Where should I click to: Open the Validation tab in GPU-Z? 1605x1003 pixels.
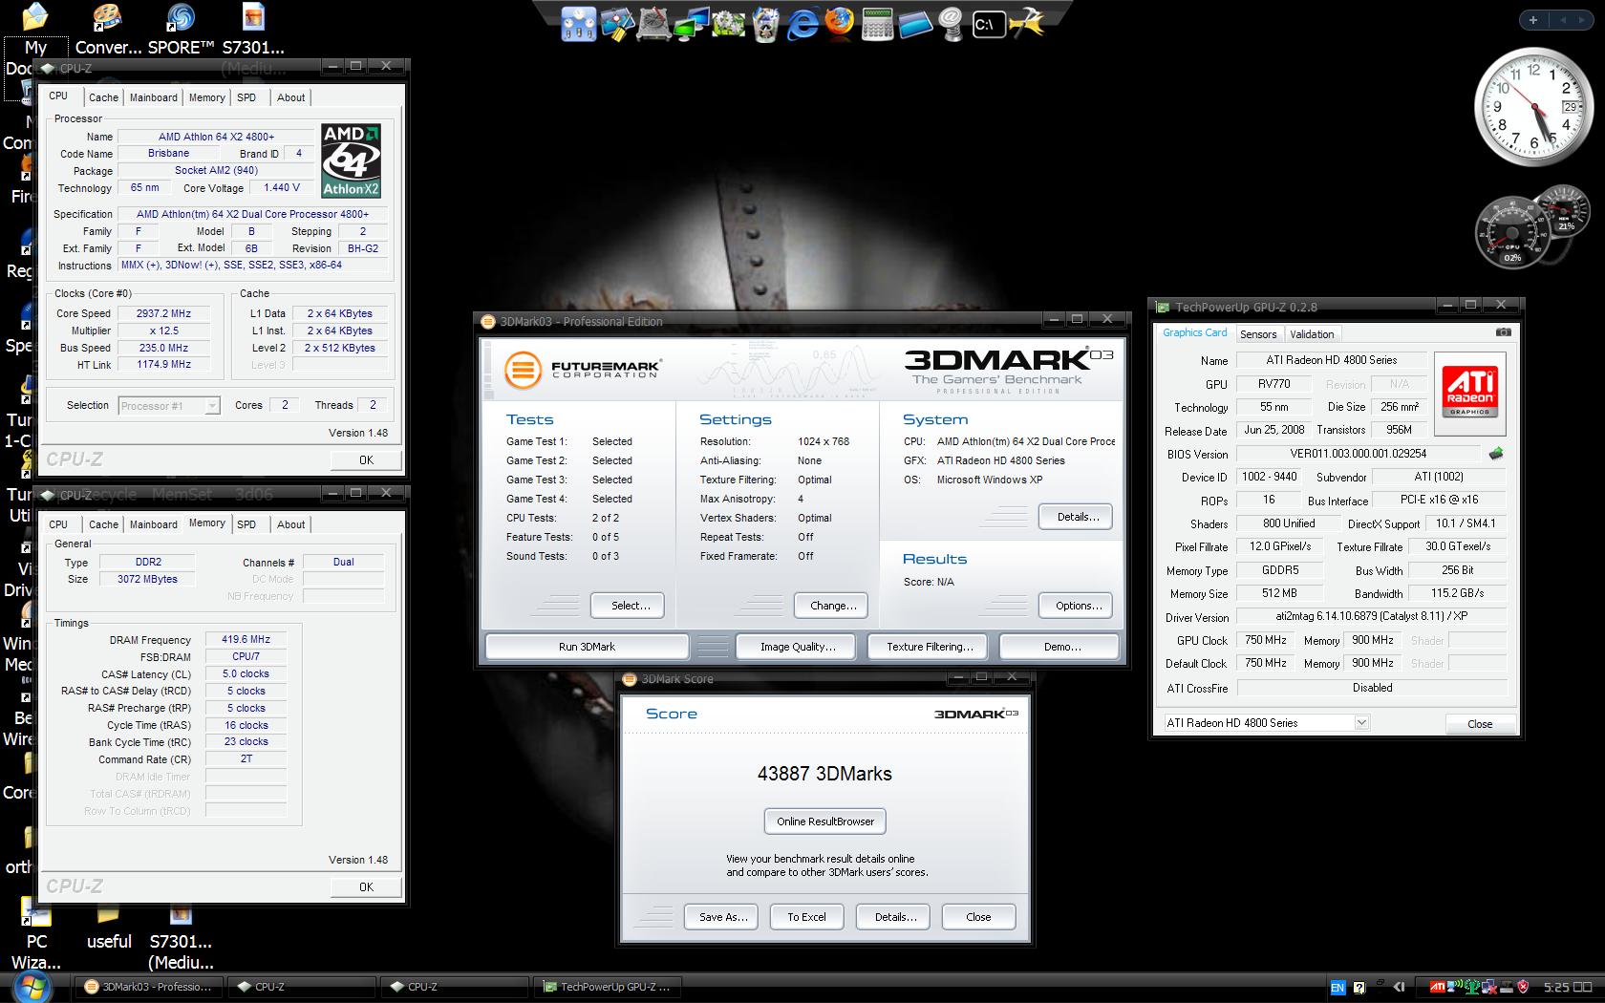point(1312,334)
